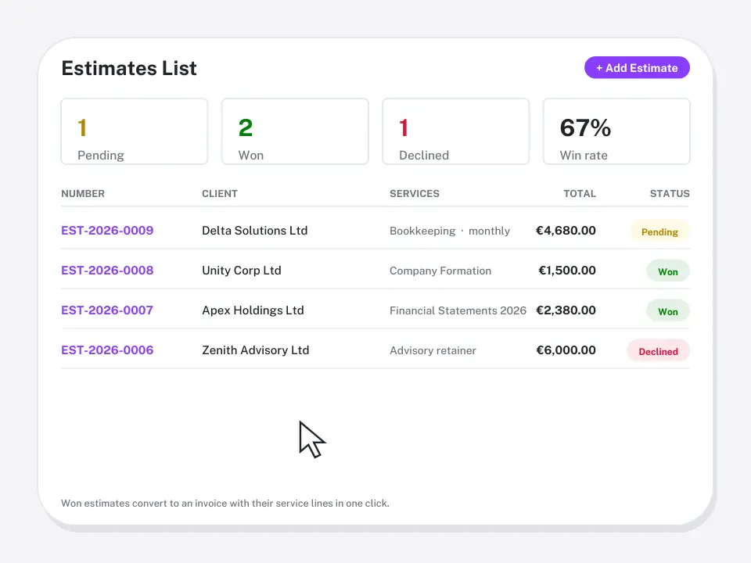Click the STATUS column header
The height and width of the screenshot is (563, 751).
[670, 193]
